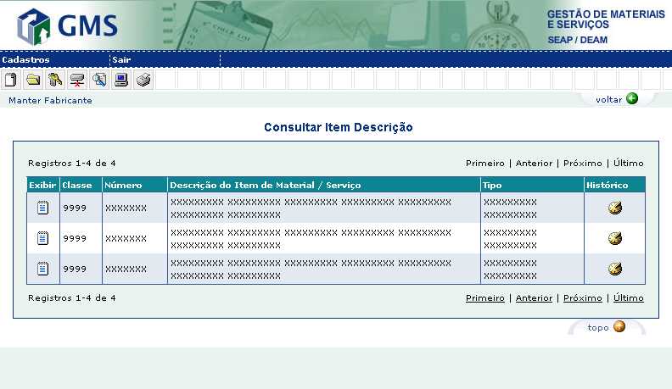Click the magnifier search document toolbar icon
This screenshot has width=672, height=389.
(x=99, y=81)
